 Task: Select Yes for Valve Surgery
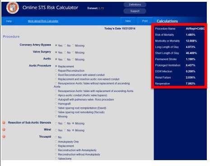click(56, 52)
